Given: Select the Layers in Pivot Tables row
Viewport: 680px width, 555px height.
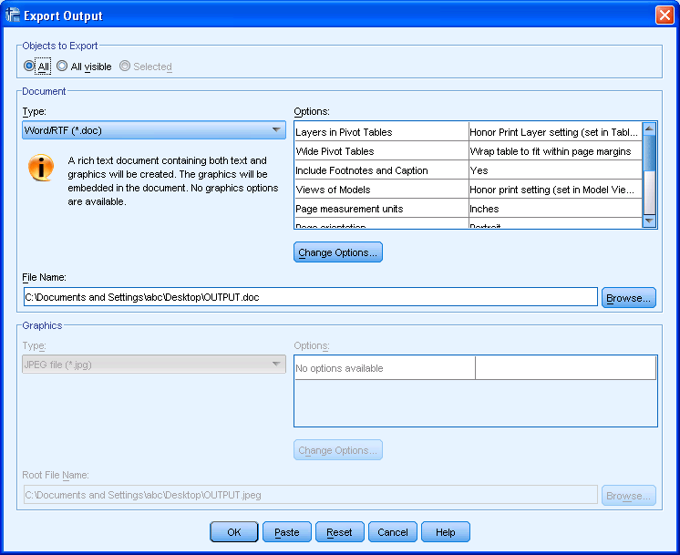Looking at the screenshot, I should point(381,132).
